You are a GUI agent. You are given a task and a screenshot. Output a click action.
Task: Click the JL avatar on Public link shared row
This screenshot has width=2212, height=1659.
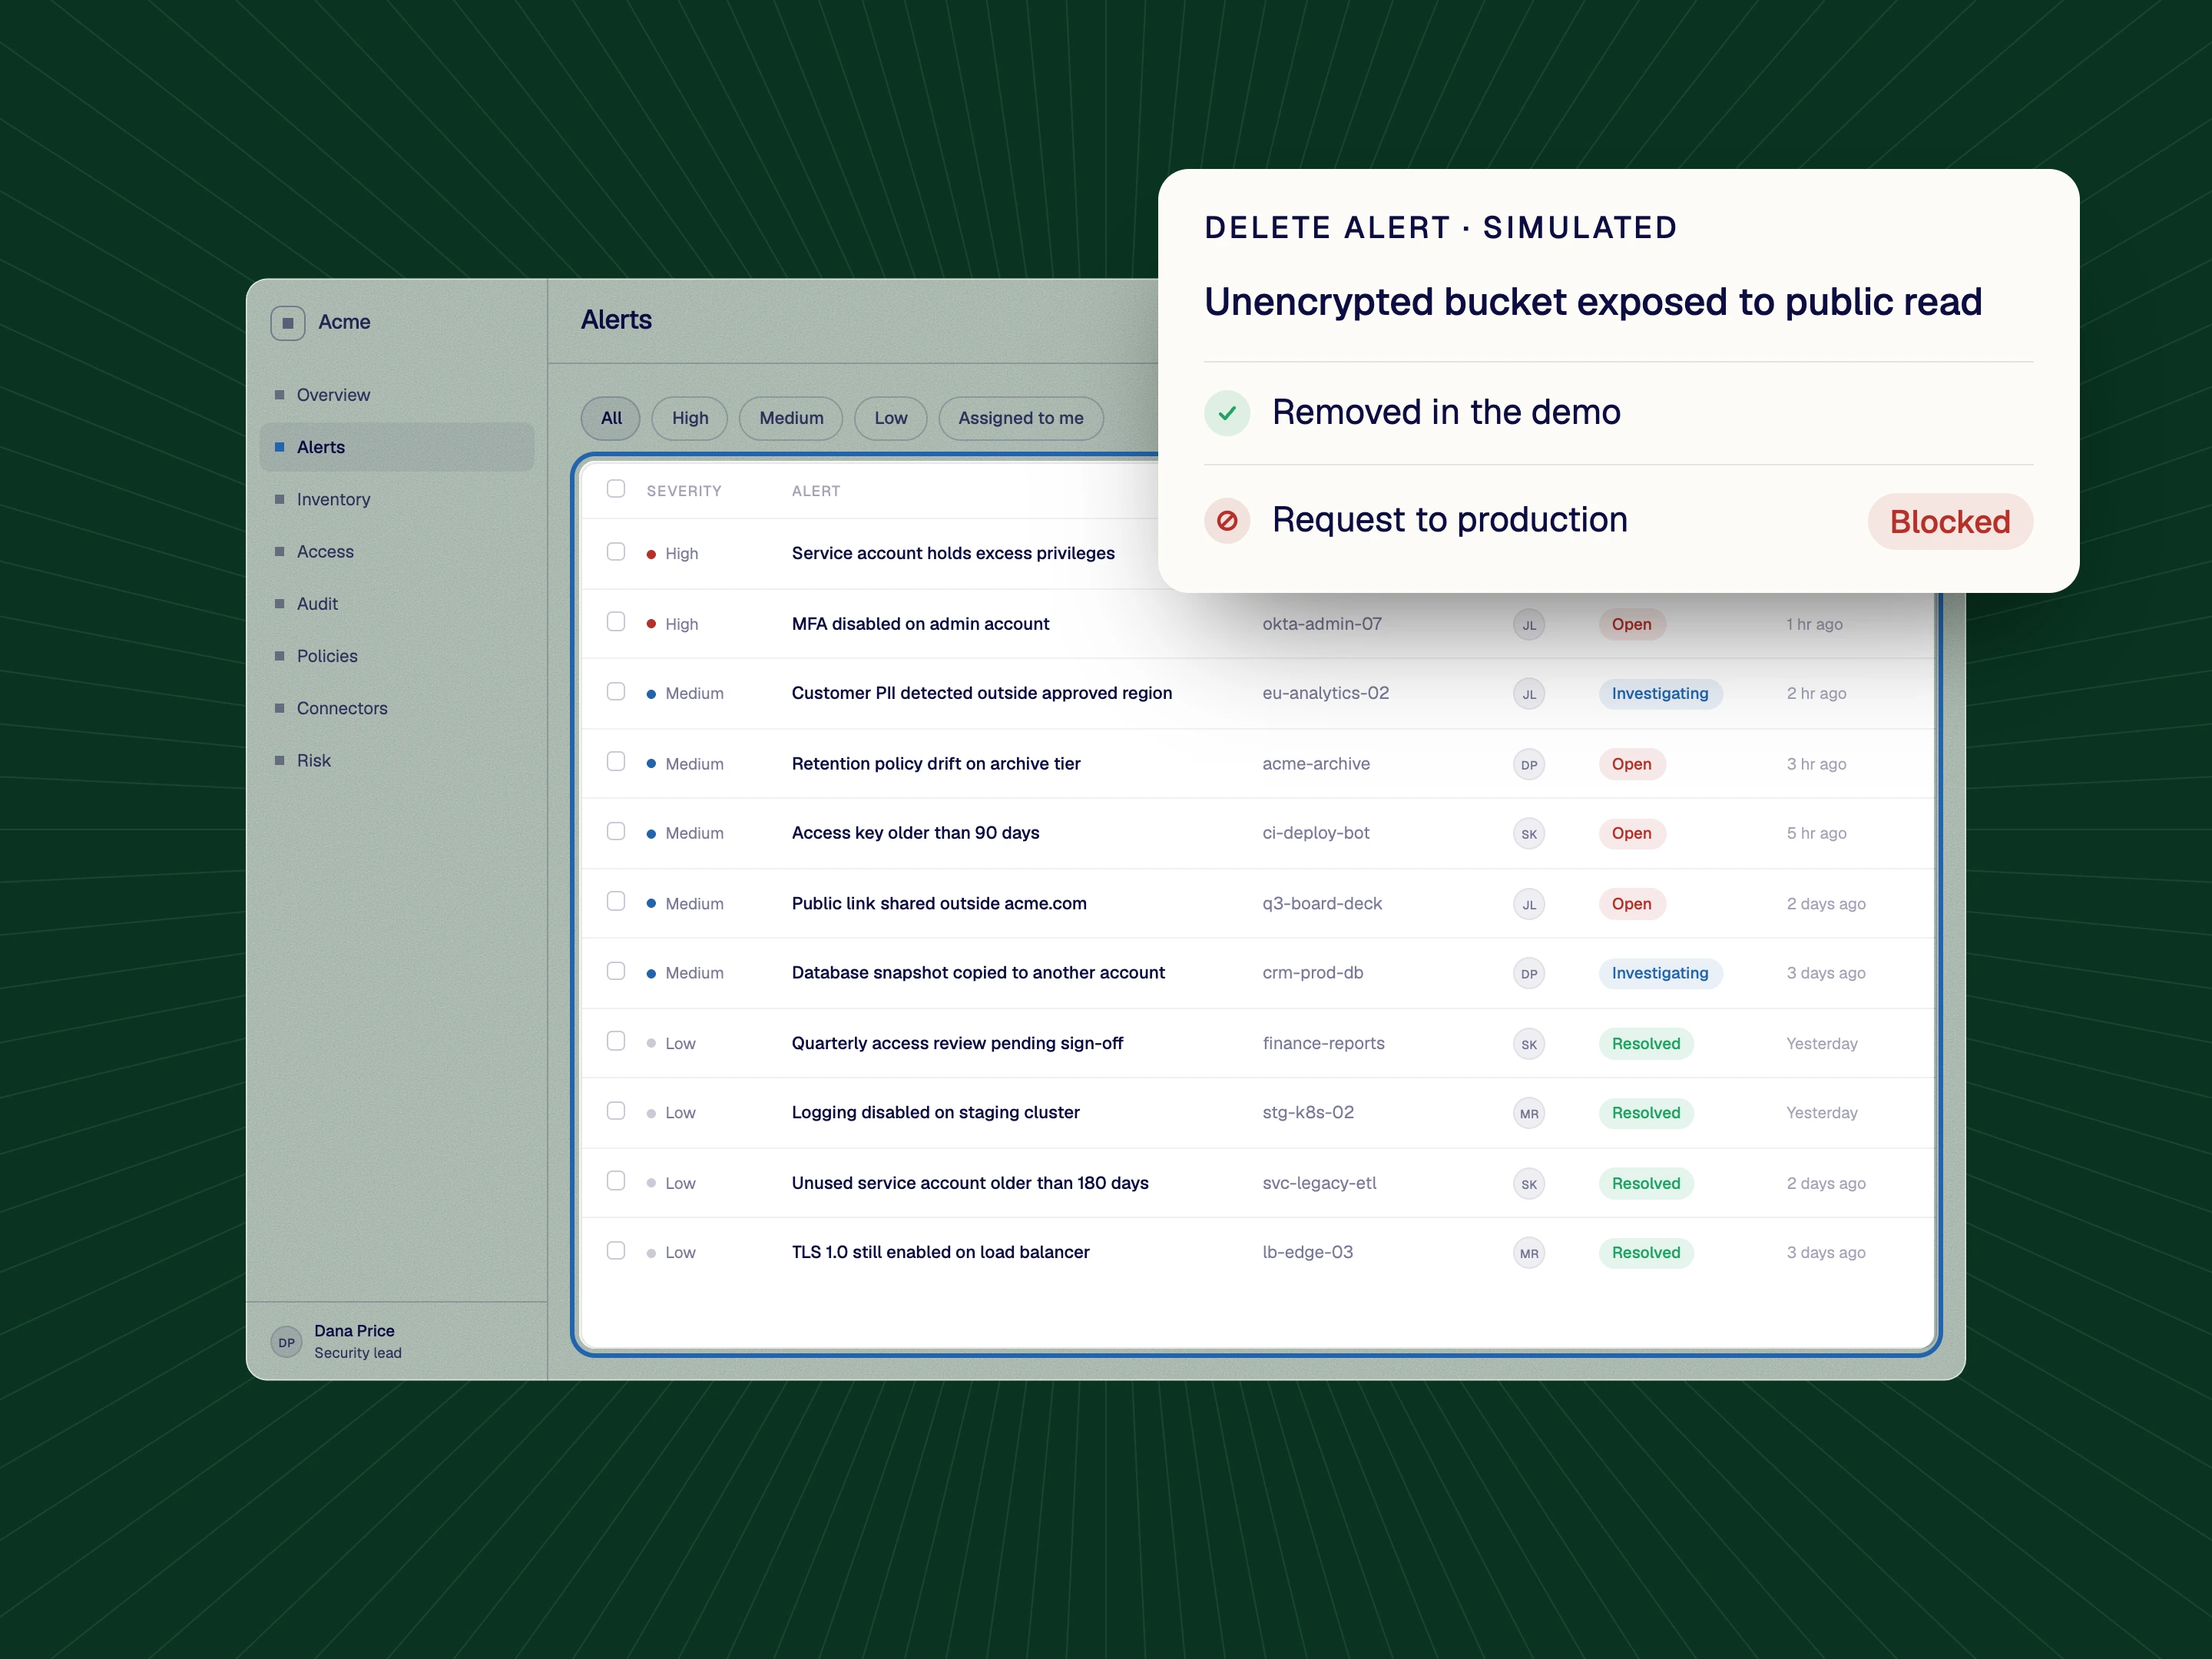(x=1529, y=905)
